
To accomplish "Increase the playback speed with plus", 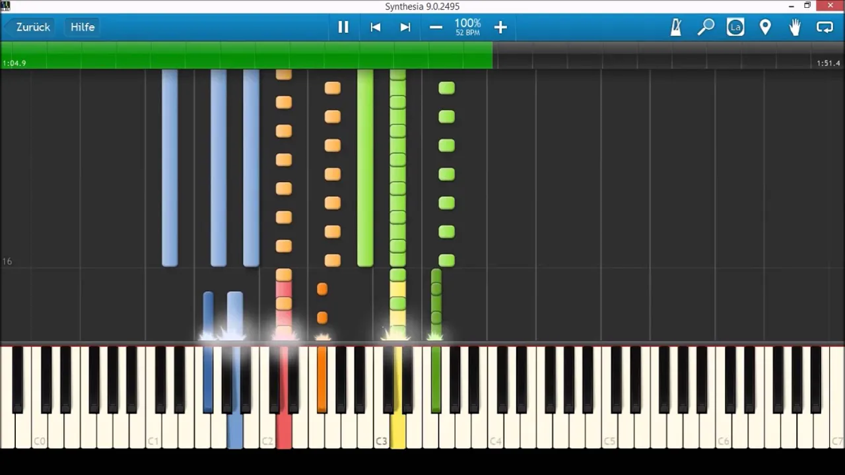I will coord(500,27).
